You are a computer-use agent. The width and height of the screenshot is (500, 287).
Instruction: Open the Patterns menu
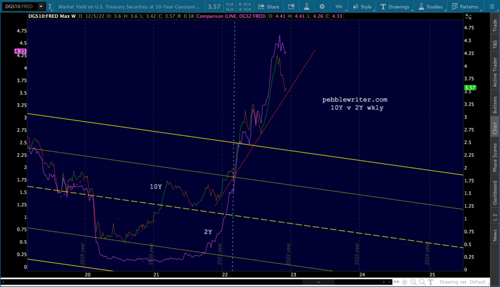click(x=465, y=6)
